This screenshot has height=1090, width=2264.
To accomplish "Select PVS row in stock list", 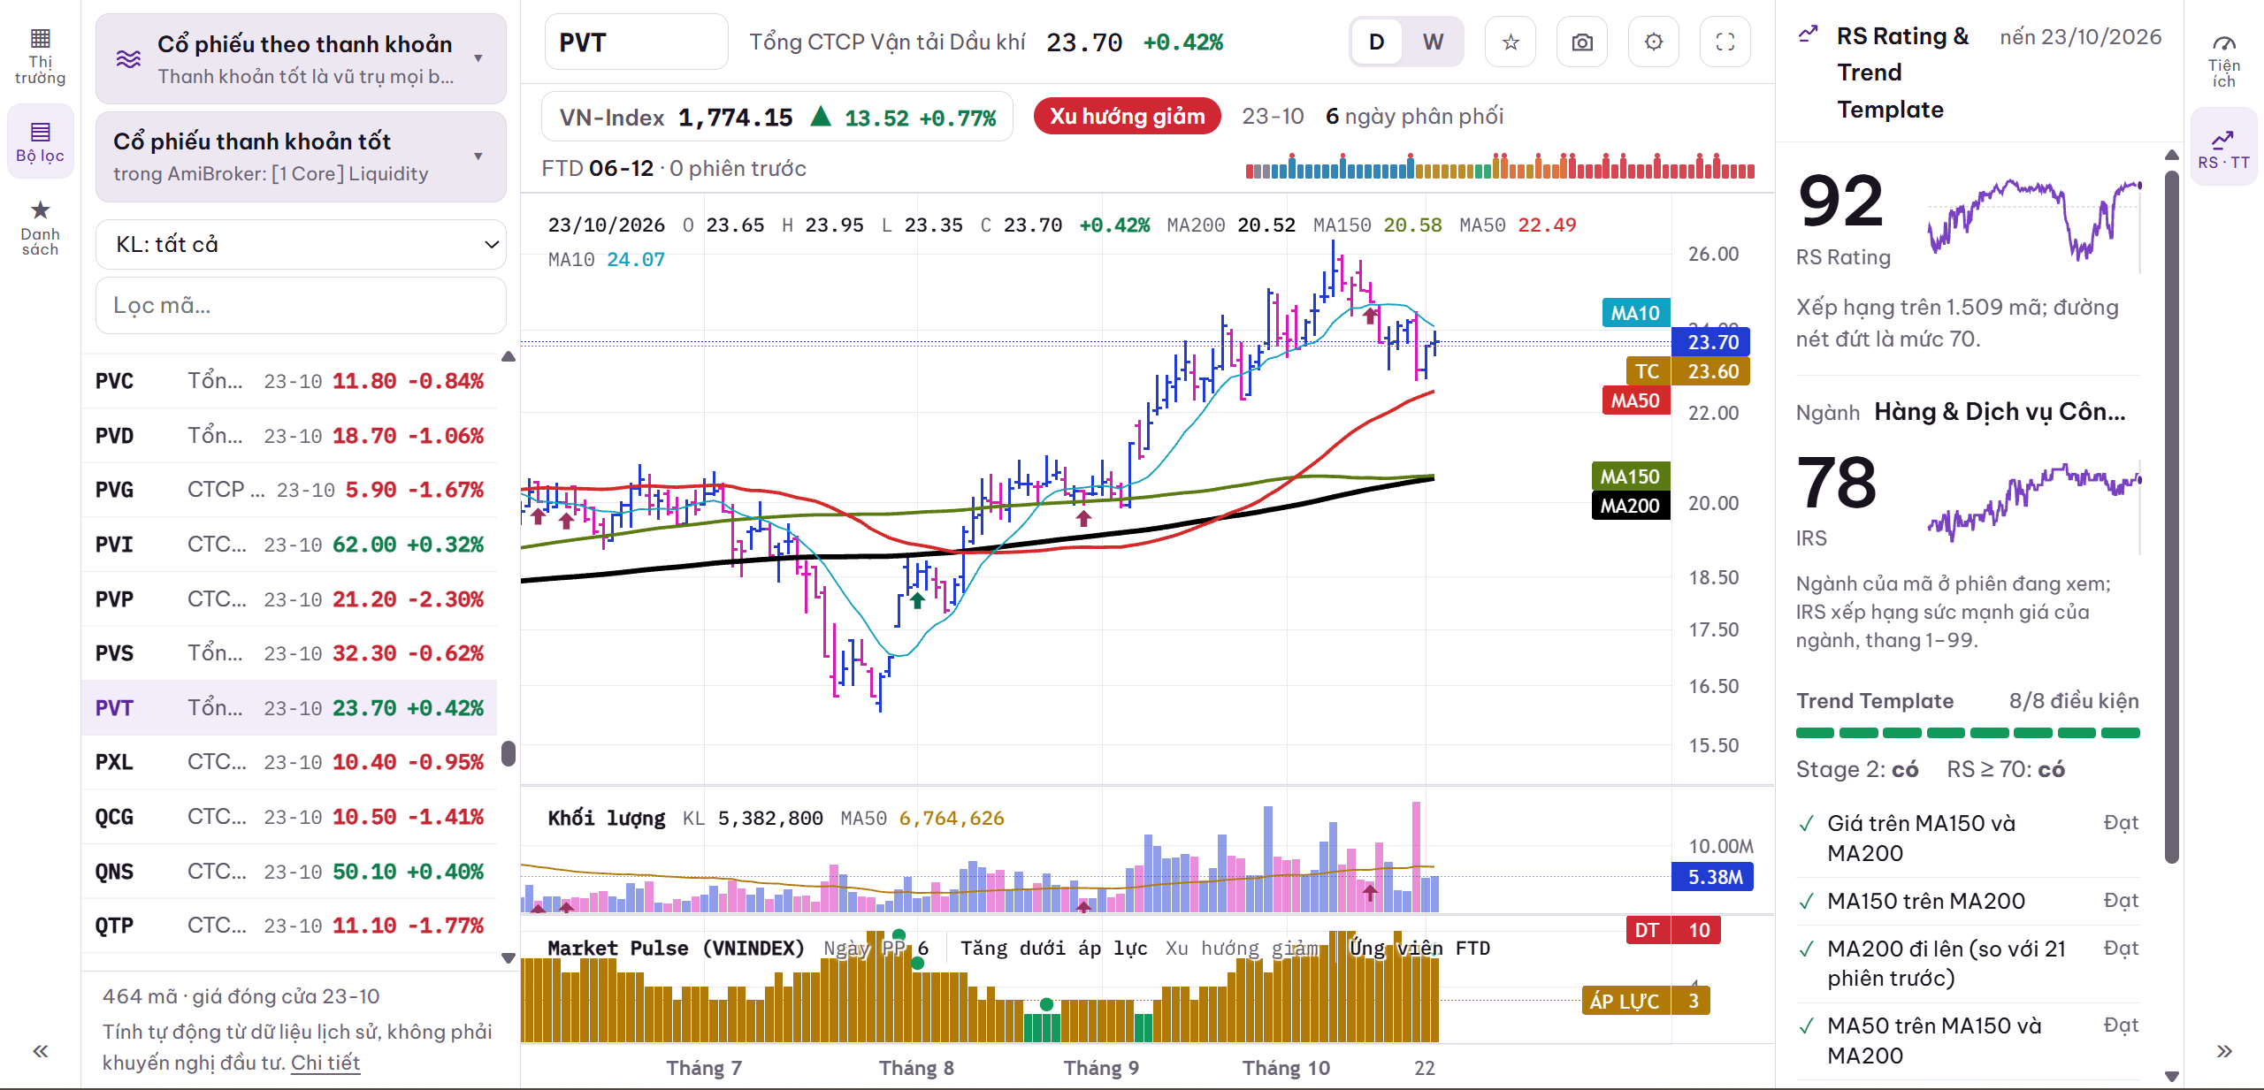I will coord(289,653).
